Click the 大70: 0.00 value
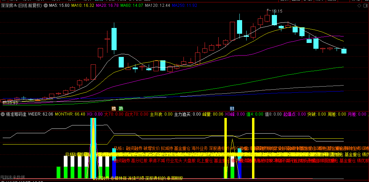 click(x=114, y=114)
